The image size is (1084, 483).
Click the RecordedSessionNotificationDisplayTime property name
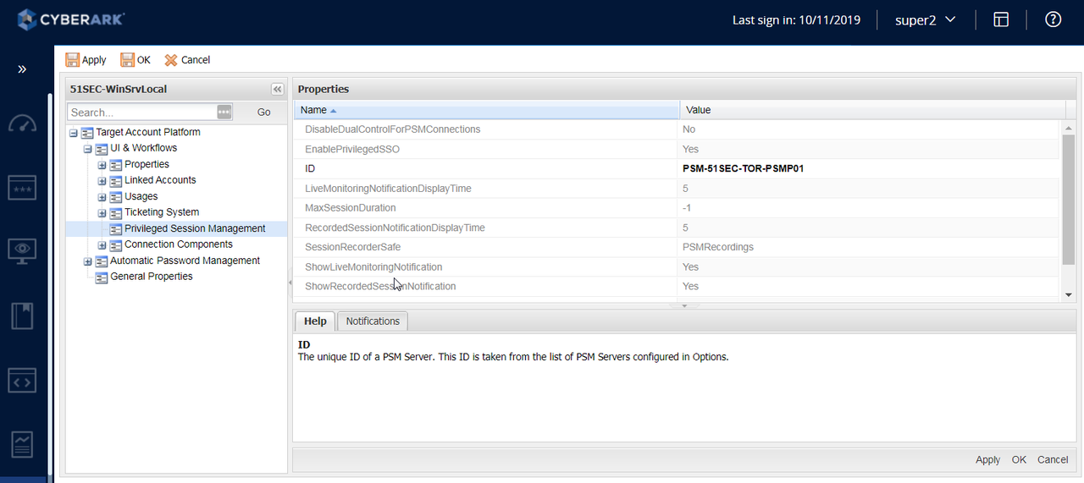tap(395, 228)
